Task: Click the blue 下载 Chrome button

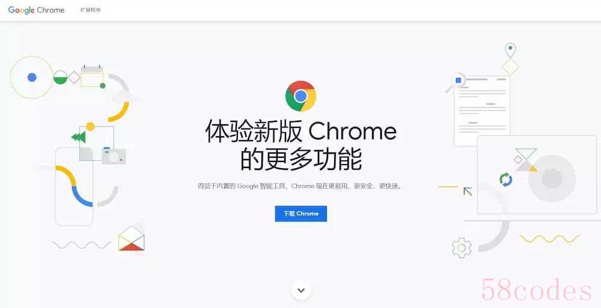Action: point(301,213)
